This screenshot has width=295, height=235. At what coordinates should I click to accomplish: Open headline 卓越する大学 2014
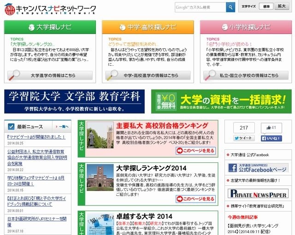(x=144, y=216)
